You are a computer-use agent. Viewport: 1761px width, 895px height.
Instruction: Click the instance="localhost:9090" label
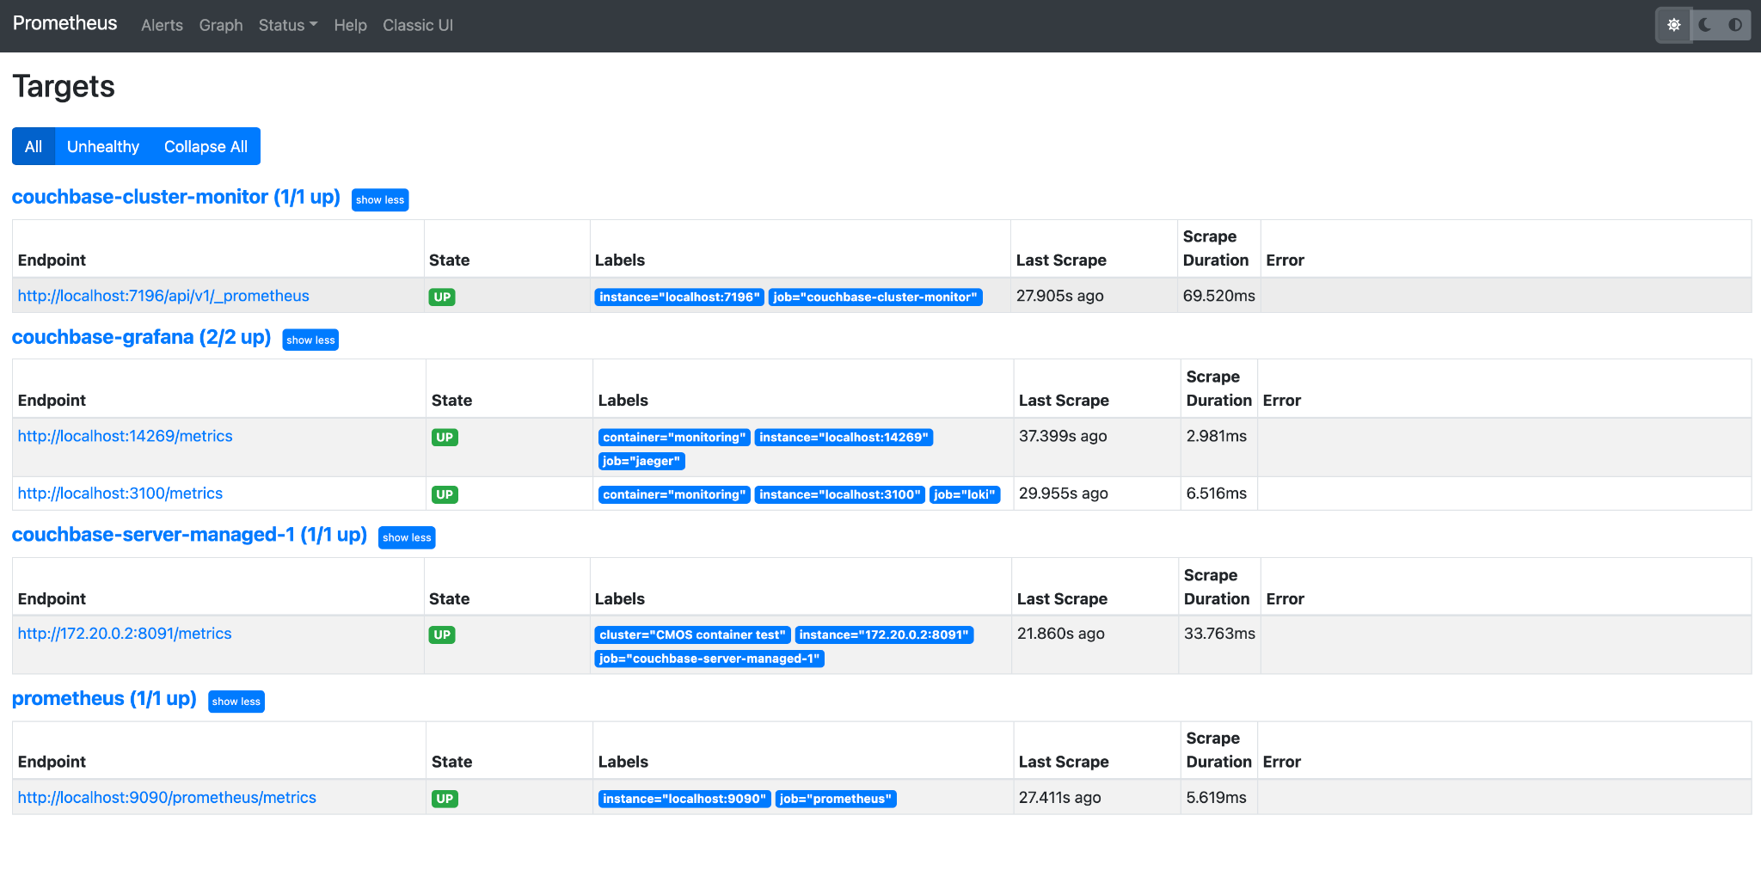point(684,799)
